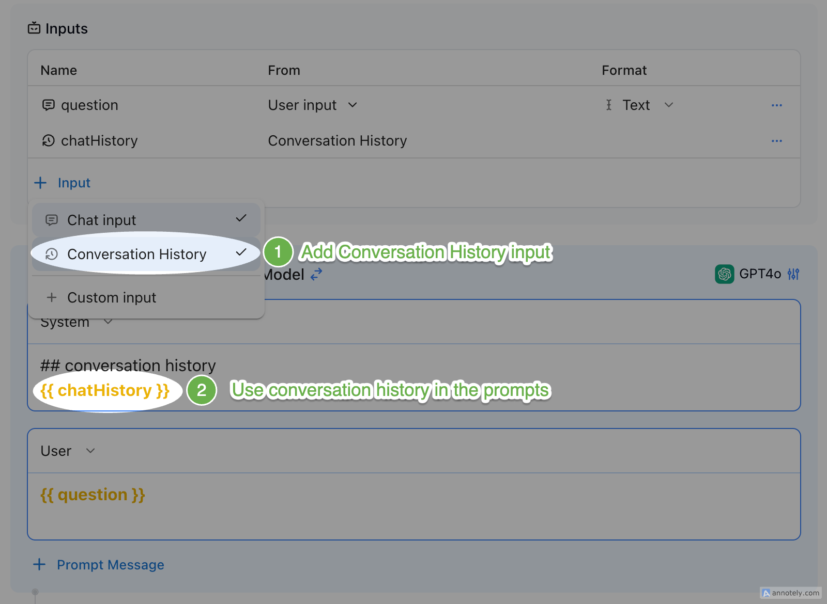Click the GPT4o OpenAI logo icon

(724, 274)
